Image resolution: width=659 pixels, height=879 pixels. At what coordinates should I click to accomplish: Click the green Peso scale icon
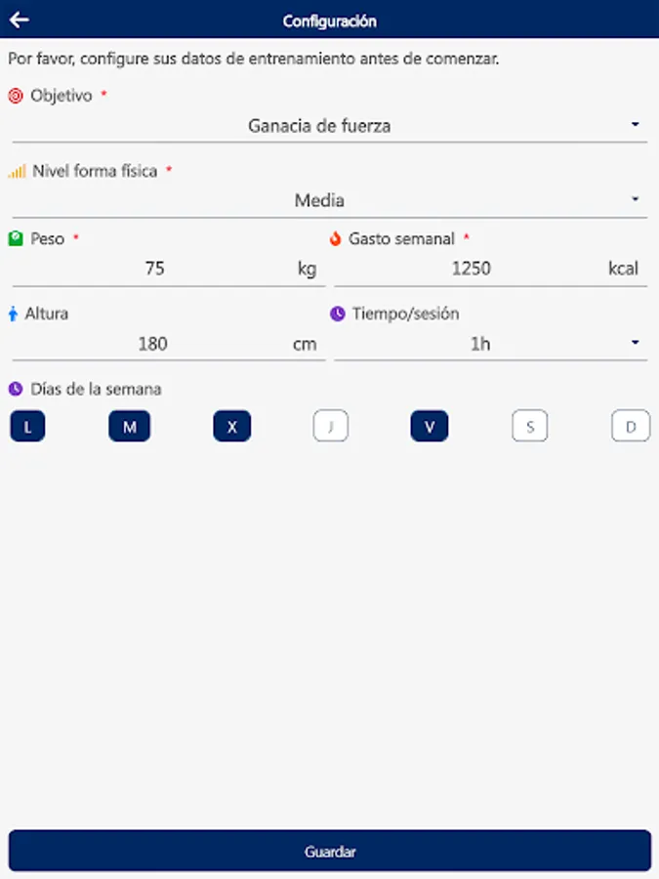[x=16, y=238]
